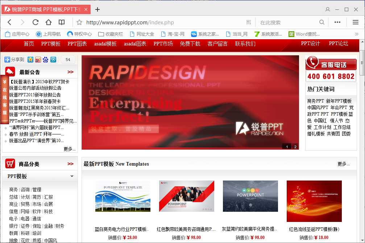Open the 免费下载 menu item
Image resolution: width=365 pixels, height=243 pixels.
coord(190,44)
